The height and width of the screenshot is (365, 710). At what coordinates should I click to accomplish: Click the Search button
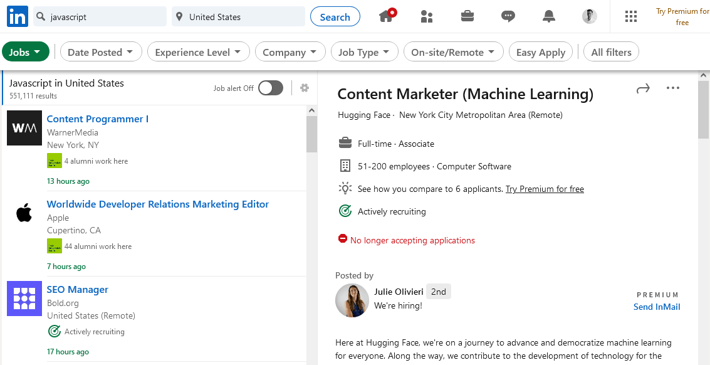click(x=335, y=17)
